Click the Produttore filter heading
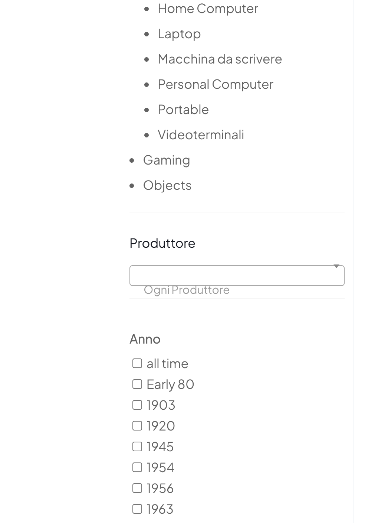 click(x=162, y=243)
